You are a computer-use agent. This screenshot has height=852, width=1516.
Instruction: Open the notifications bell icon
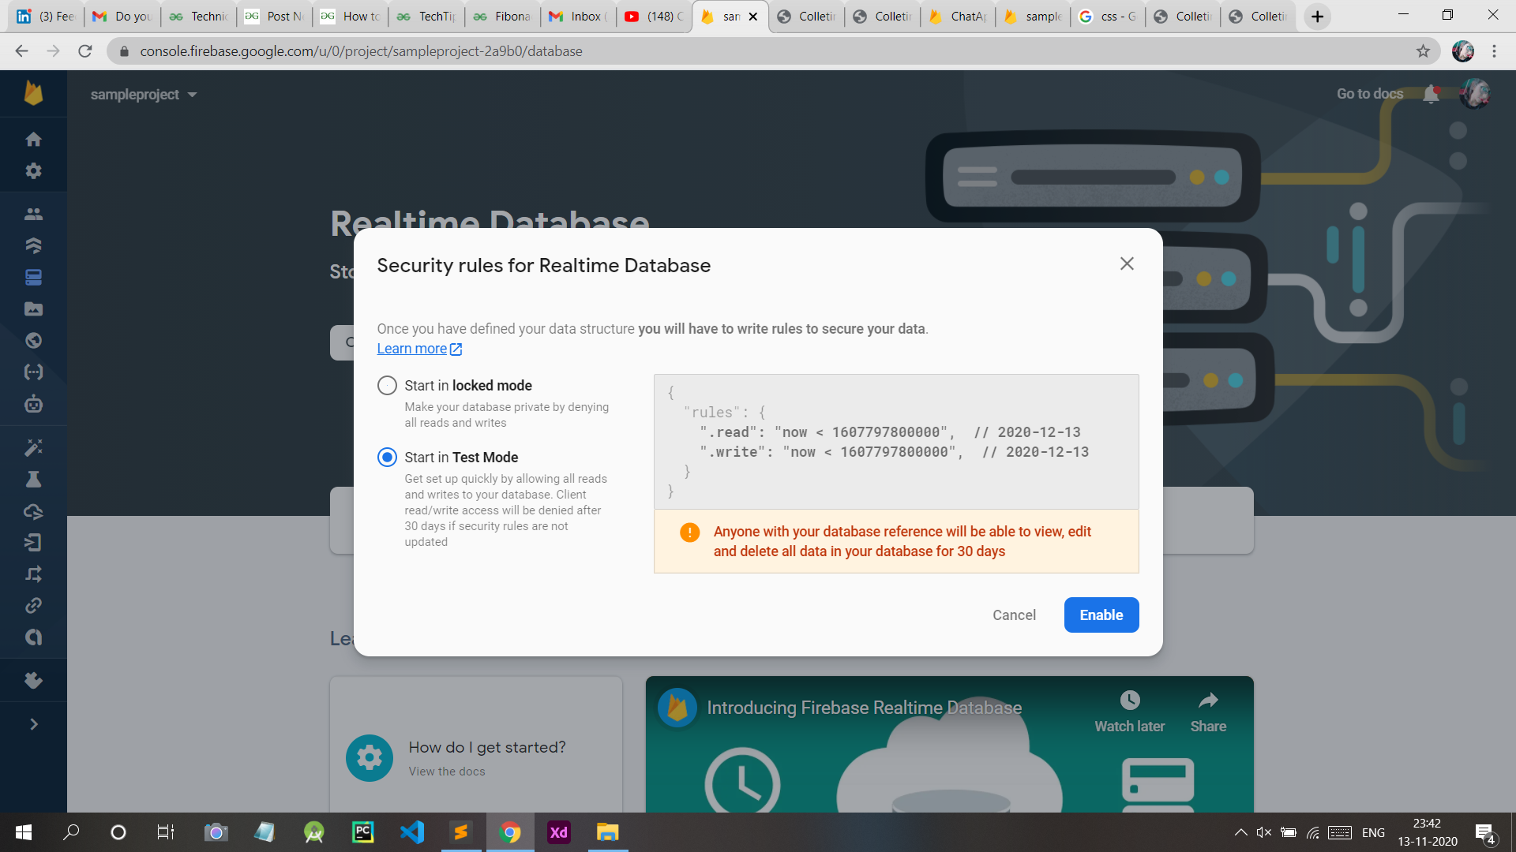pyautogui.click(x=1431, y=94)
